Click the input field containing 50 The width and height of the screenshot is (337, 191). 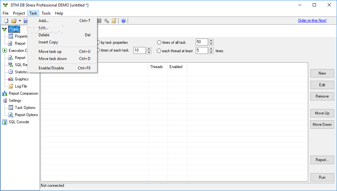[x=202, y=42]
